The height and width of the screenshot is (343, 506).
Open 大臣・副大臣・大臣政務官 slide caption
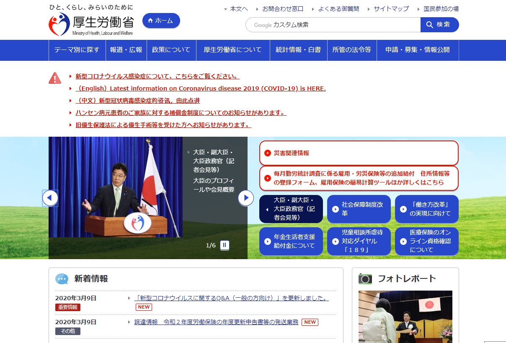[214, 161]
